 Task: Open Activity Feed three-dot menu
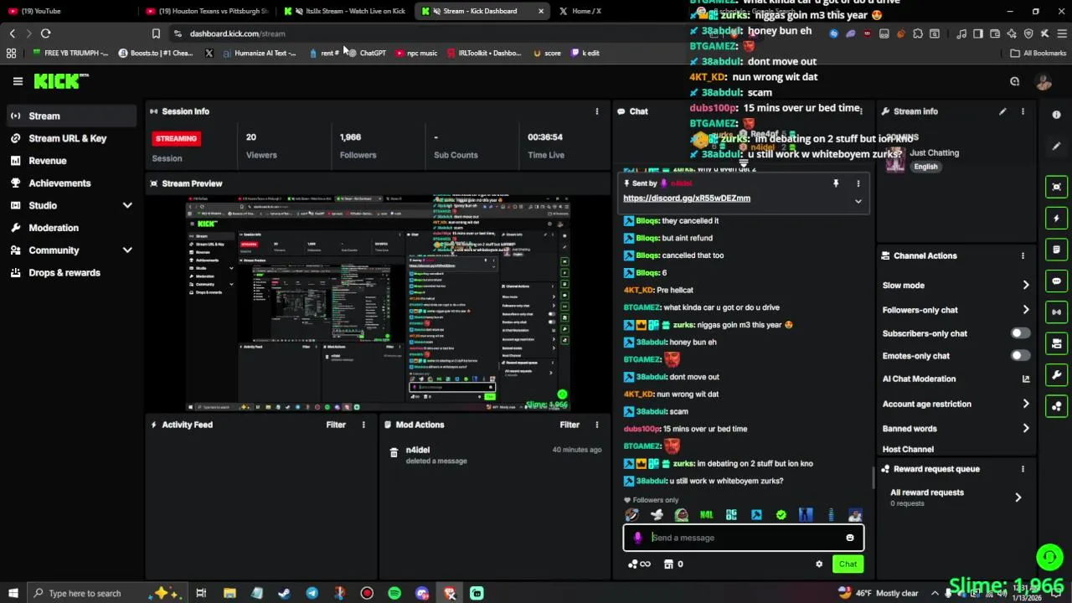pyautogui.click(x=363, y=425)
